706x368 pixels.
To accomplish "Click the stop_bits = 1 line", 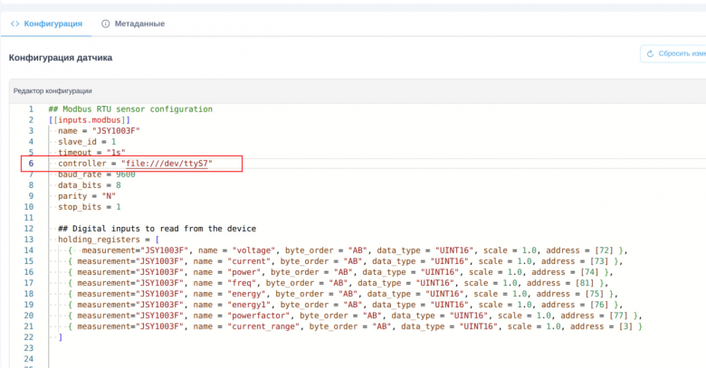I will [89, 207].
